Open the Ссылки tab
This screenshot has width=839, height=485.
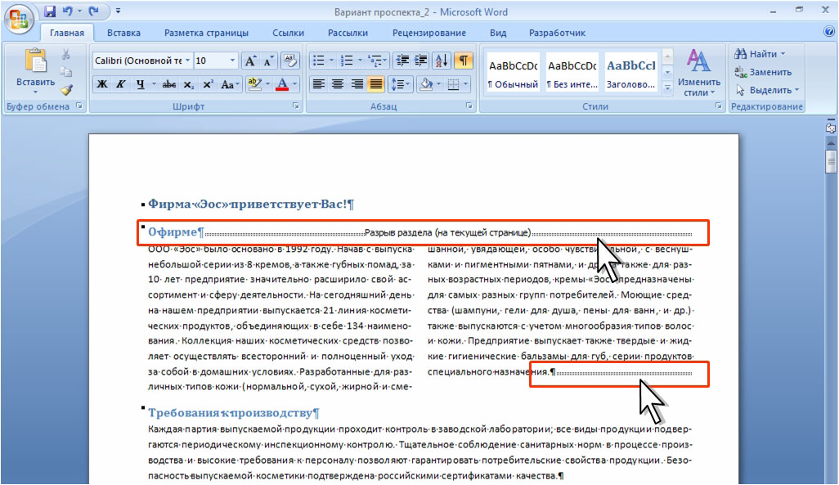288,33
